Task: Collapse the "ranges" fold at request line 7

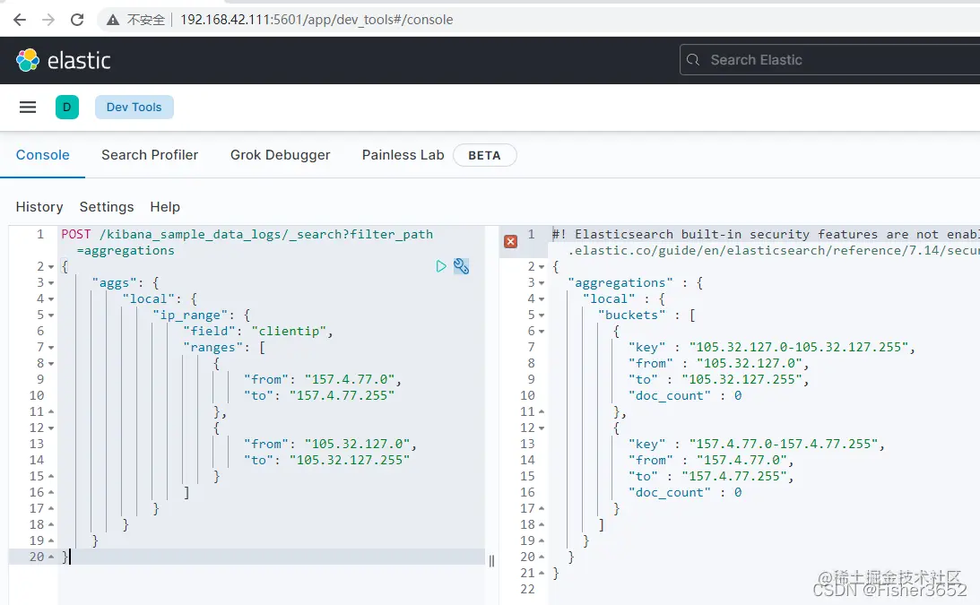Action: 51,348
